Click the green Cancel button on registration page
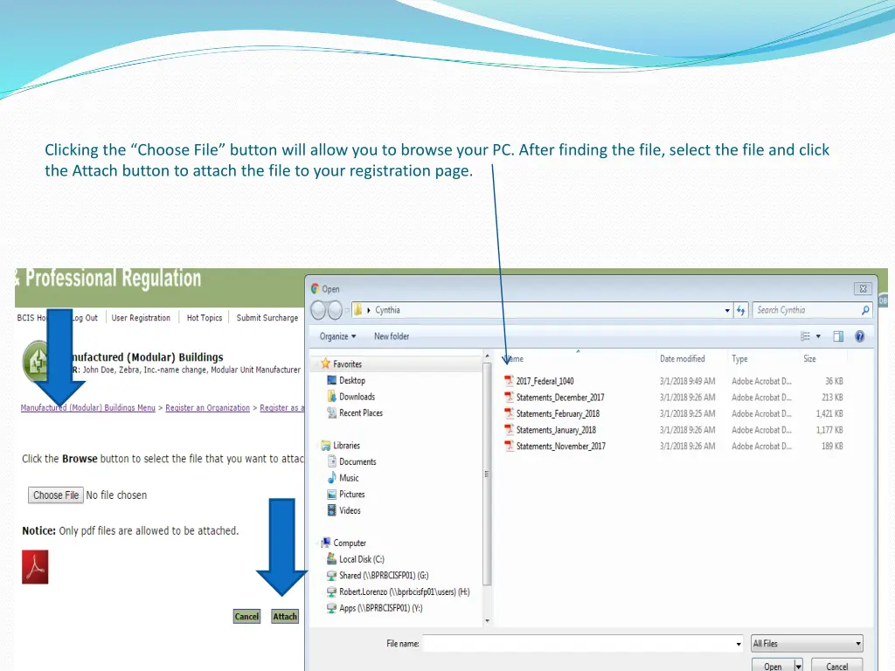Screen dimensions: 895x671 [246, 616]
